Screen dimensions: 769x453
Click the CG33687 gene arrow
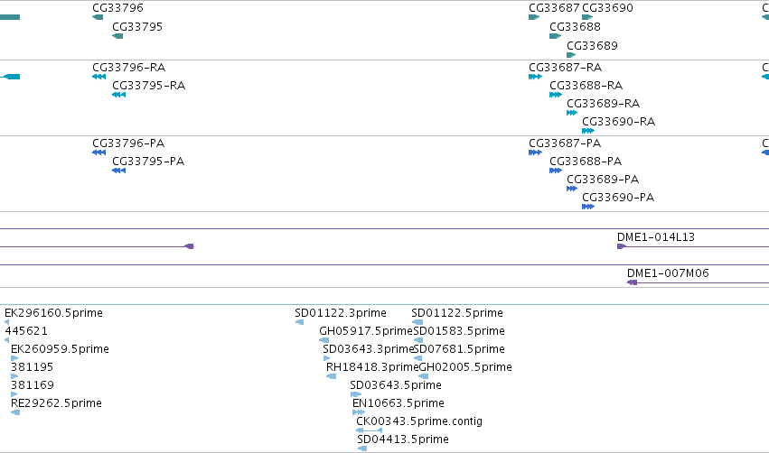pos(534,17)
